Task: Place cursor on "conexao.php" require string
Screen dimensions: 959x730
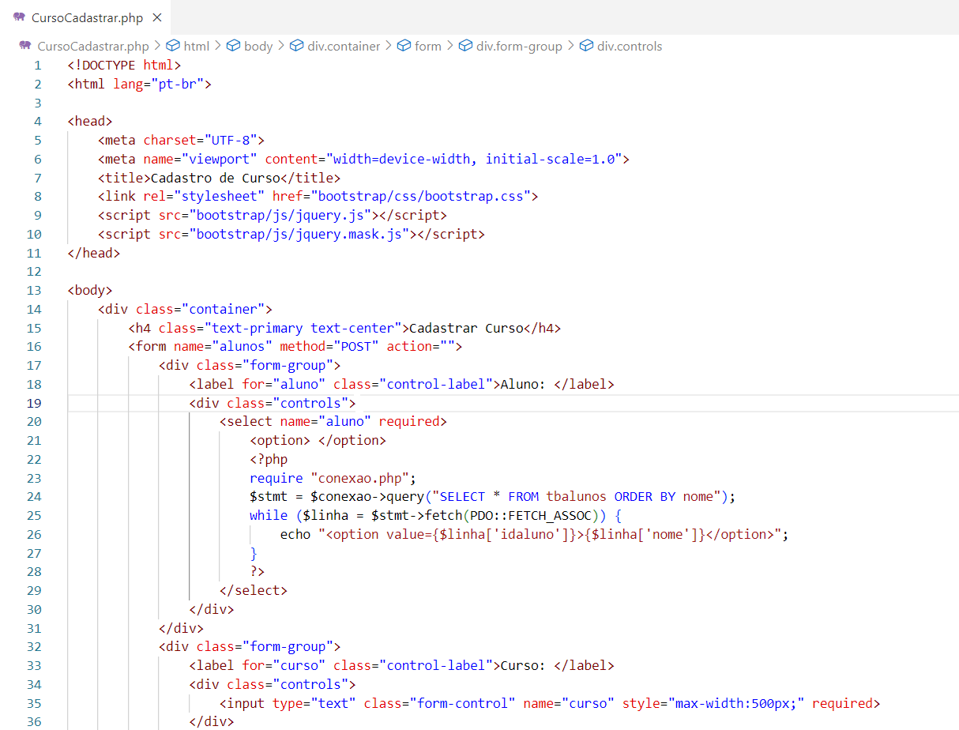Action: pyautogui.click(x=363, y=478)
